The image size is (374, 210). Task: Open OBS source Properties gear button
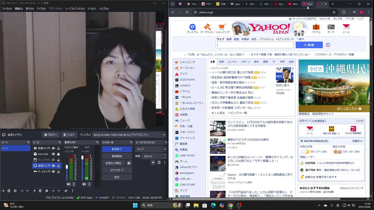pyautogui.click(x=51, y=135)
